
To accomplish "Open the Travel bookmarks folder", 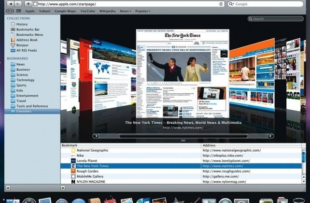I will [21, 101].
